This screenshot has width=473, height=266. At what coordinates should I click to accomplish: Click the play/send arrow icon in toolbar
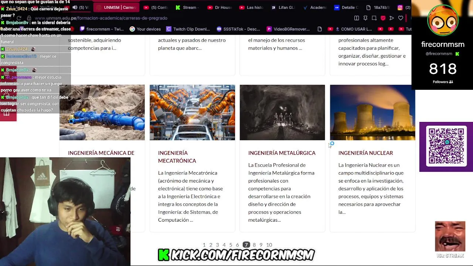coord(392,18)
